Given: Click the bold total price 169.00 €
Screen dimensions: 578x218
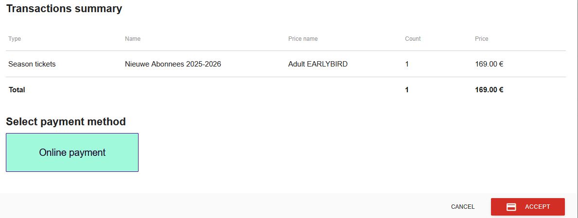Looking at the screenshot, I should pos(489,89).
